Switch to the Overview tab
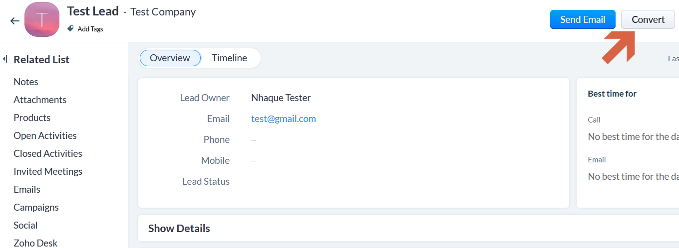Viewport: 679px width, 248px height. coord(170,58)
